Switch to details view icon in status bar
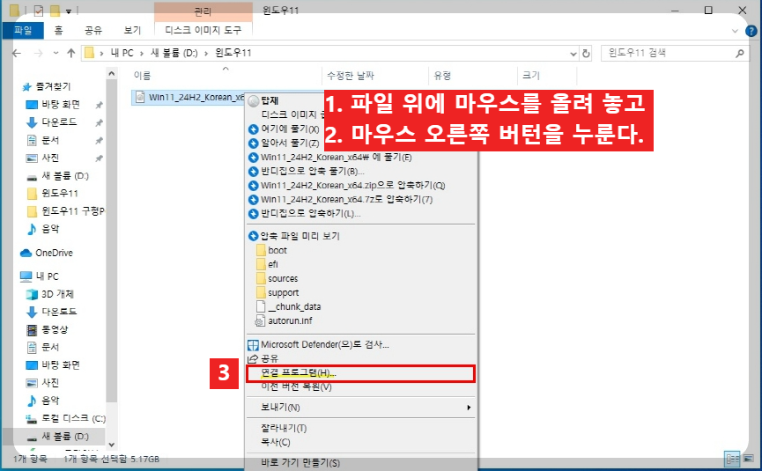The width and height of the screenshot is (762, 471). (732, 459)
